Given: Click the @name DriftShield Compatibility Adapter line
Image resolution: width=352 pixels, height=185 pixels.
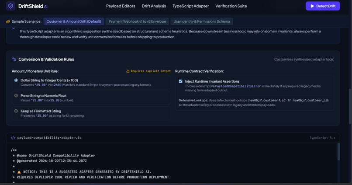Looking at the screenshot, I should (54, 156).
